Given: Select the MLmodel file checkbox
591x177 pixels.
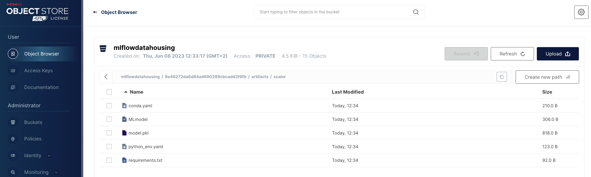Looking at the screenshot, I should (109, 119).
